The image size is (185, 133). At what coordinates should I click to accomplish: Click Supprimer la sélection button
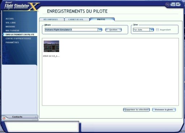pyautogui.click(x=136, y=110)
